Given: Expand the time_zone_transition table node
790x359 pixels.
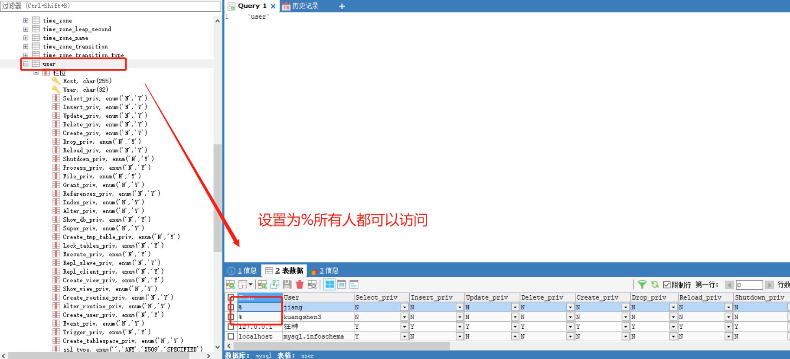Looking at the screenshot, I should (26, 46).
